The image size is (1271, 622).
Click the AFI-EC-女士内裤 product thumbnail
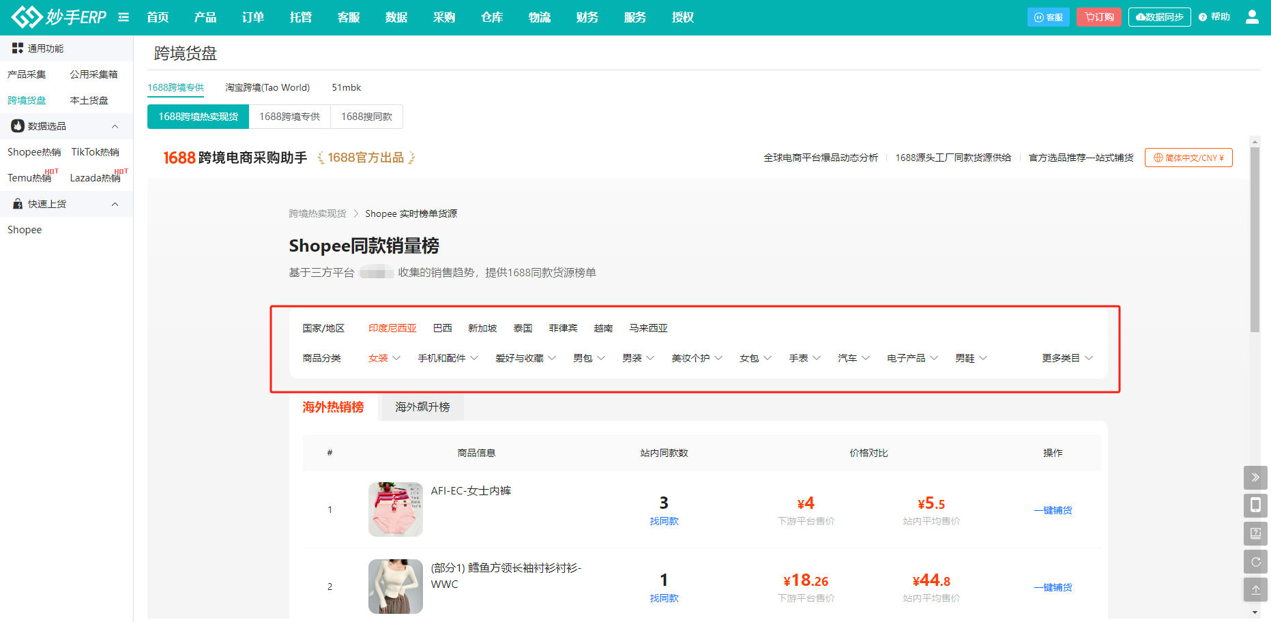(x=396, y=509)
